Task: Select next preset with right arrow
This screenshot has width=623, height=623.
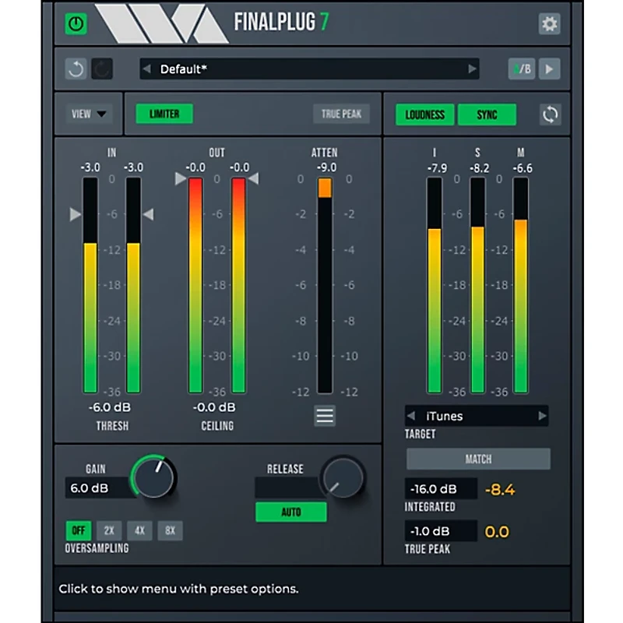Action: click(x=472, y=69)
